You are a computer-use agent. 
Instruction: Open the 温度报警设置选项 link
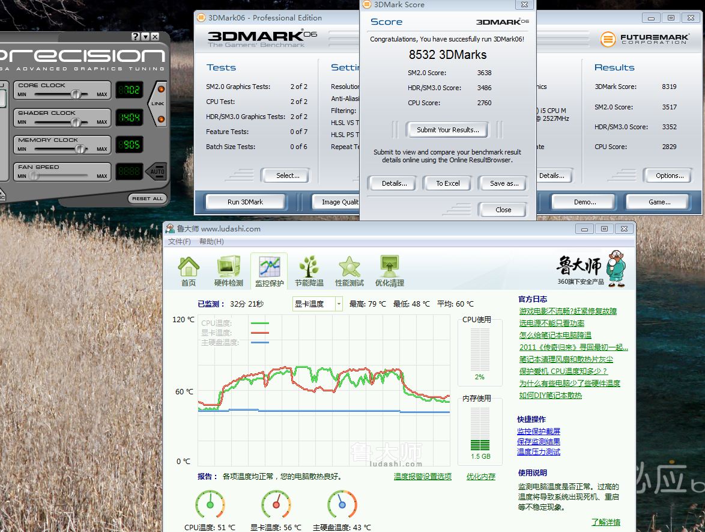(423, 477)
